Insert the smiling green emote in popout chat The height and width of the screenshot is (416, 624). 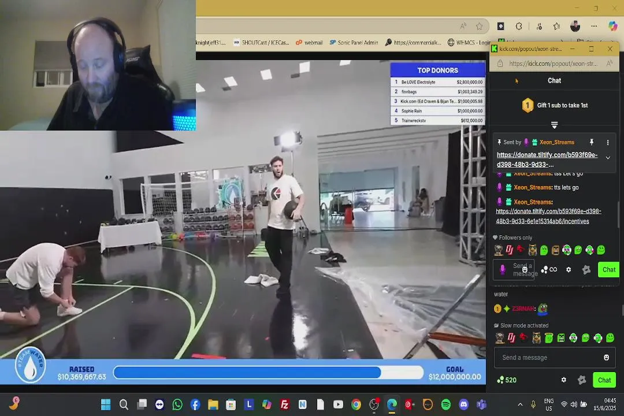click(601, 250)
